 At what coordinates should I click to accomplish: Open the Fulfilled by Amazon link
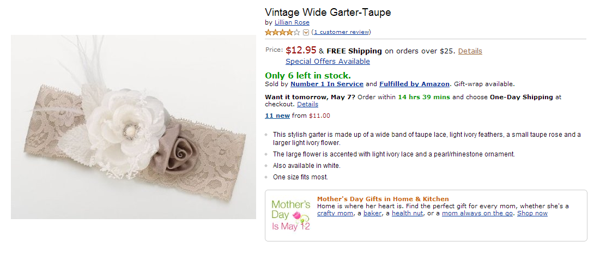(415, 84)
